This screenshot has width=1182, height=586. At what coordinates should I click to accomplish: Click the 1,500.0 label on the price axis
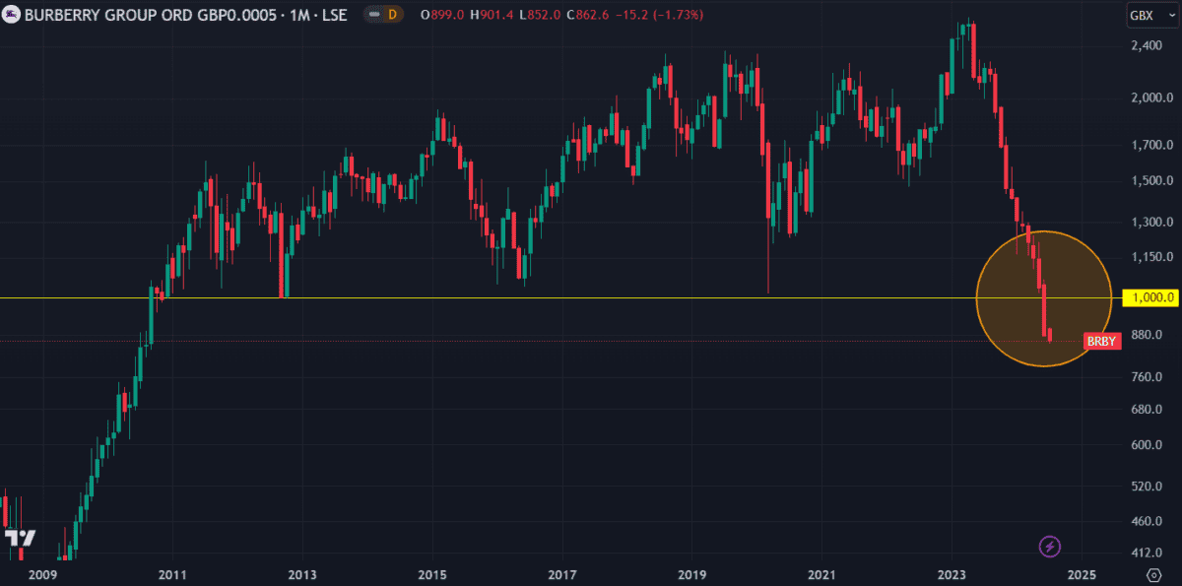point(1149,181)
